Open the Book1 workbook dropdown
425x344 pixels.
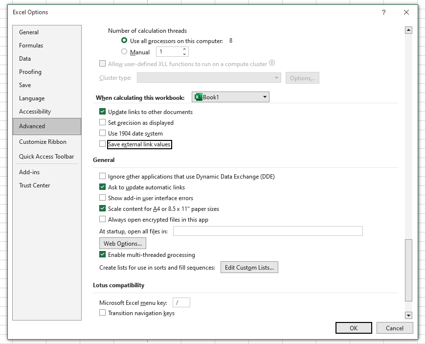265,97
